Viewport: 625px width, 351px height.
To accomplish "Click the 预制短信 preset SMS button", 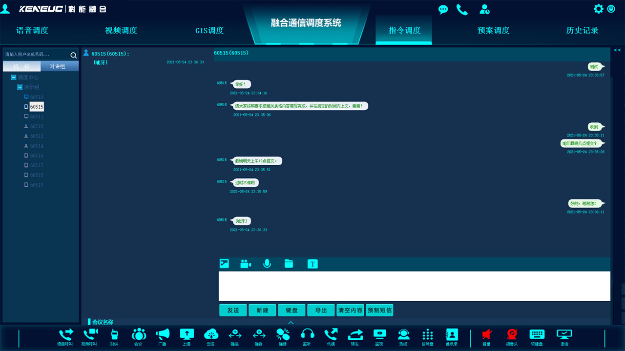I will click(379, 310).
